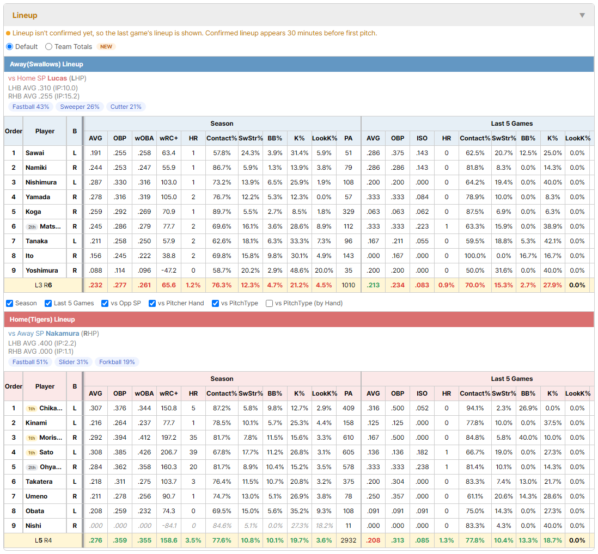Enable the vs PitchType (by Hand) checkbox

pyautogui.click(x=269, y=303)
